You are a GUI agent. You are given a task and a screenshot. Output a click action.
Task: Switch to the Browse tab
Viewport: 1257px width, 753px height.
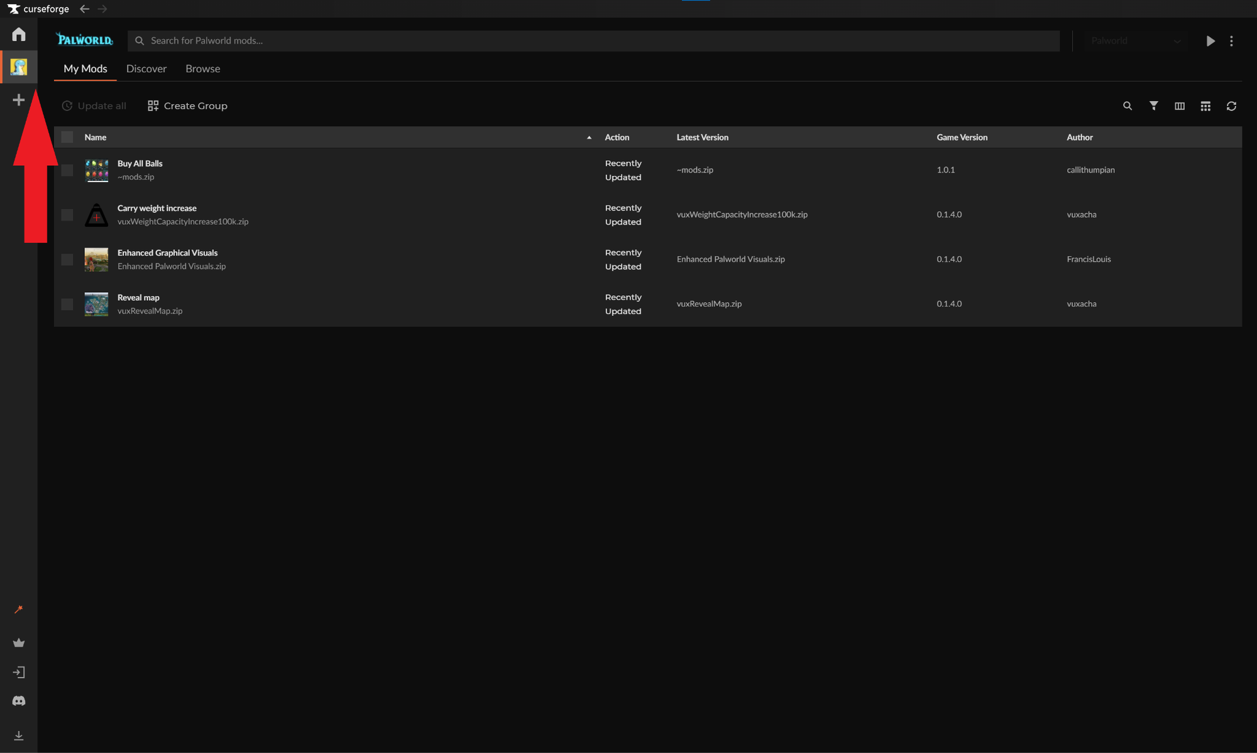tap(203, 68)
